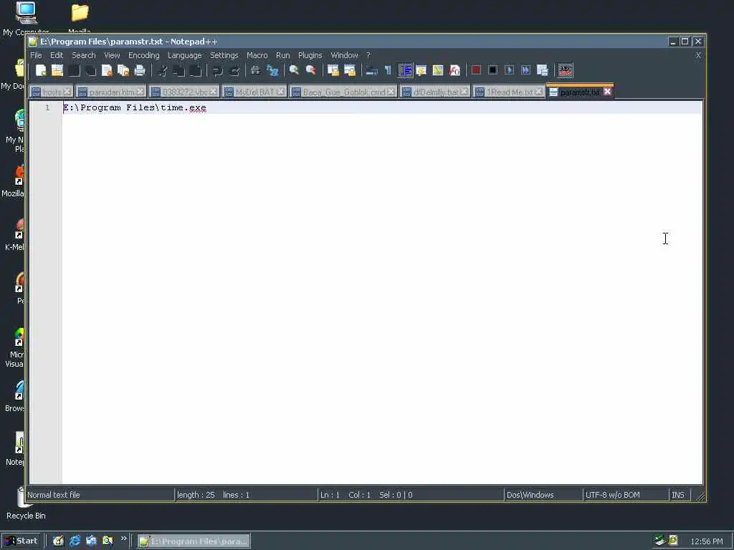Click the Close document toolbar icon
Screen dimensions: 734x550
click(x=107, y=70)
